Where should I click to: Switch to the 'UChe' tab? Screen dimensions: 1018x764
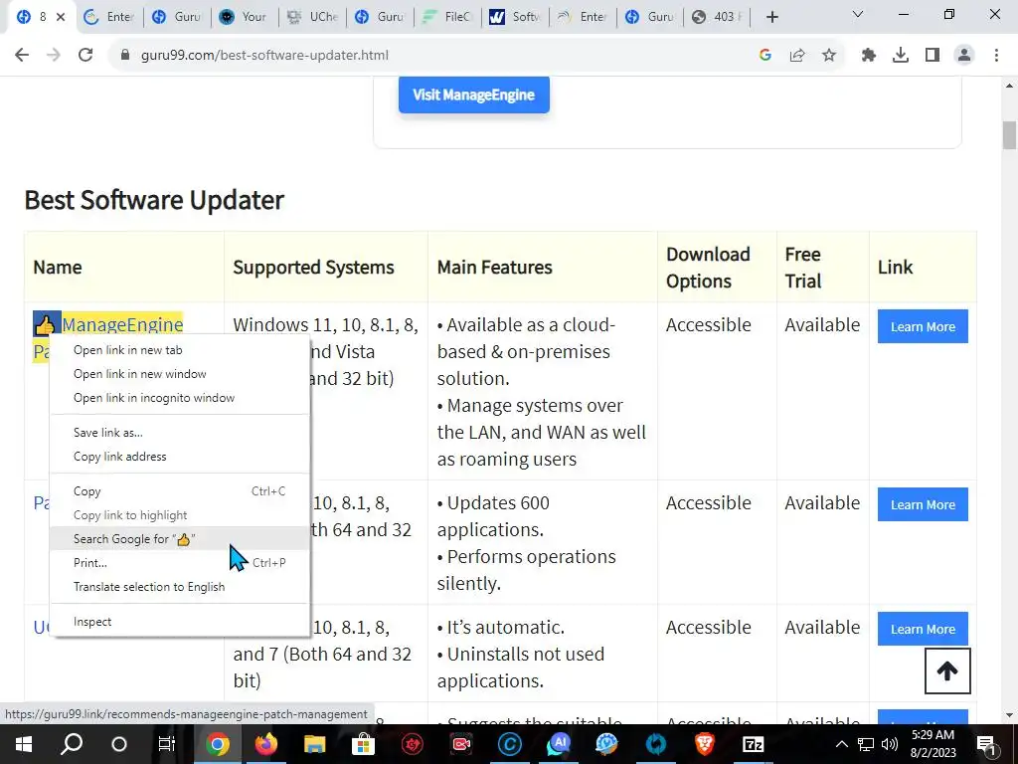[x=313, y=17]
